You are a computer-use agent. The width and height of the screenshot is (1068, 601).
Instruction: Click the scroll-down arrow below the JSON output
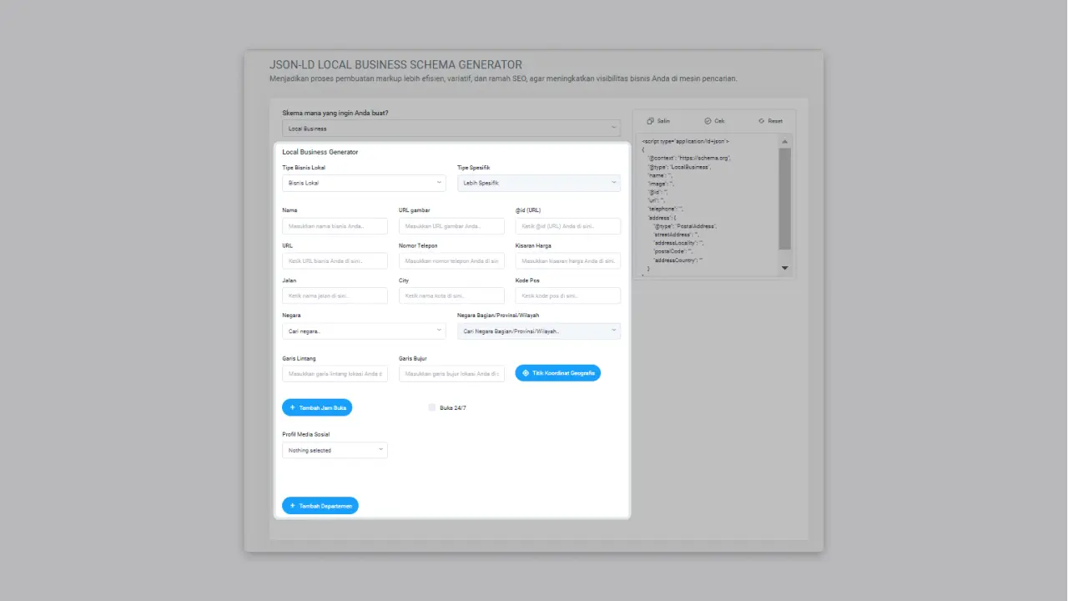point(784,268)
